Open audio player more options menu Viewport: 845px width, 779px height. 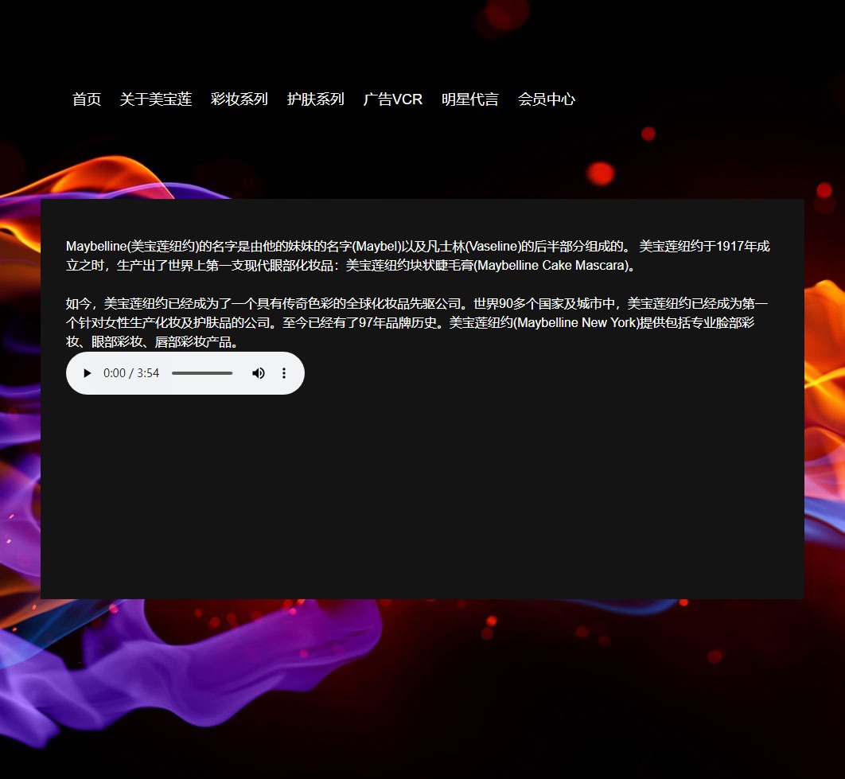(x=284, y=373)
